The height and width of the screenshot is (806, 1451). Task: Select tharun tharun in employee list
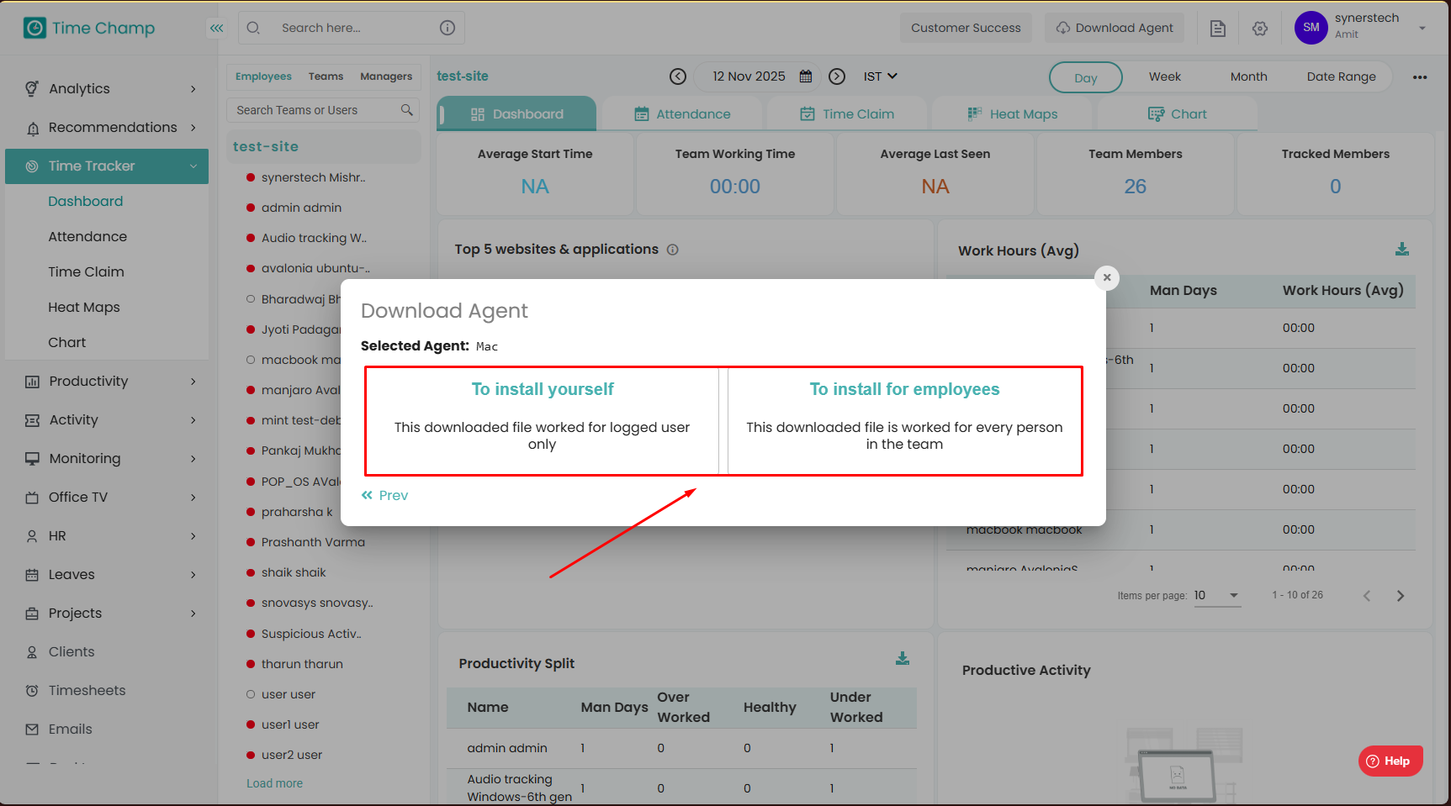pyautogui.click(x=302, y=664)
